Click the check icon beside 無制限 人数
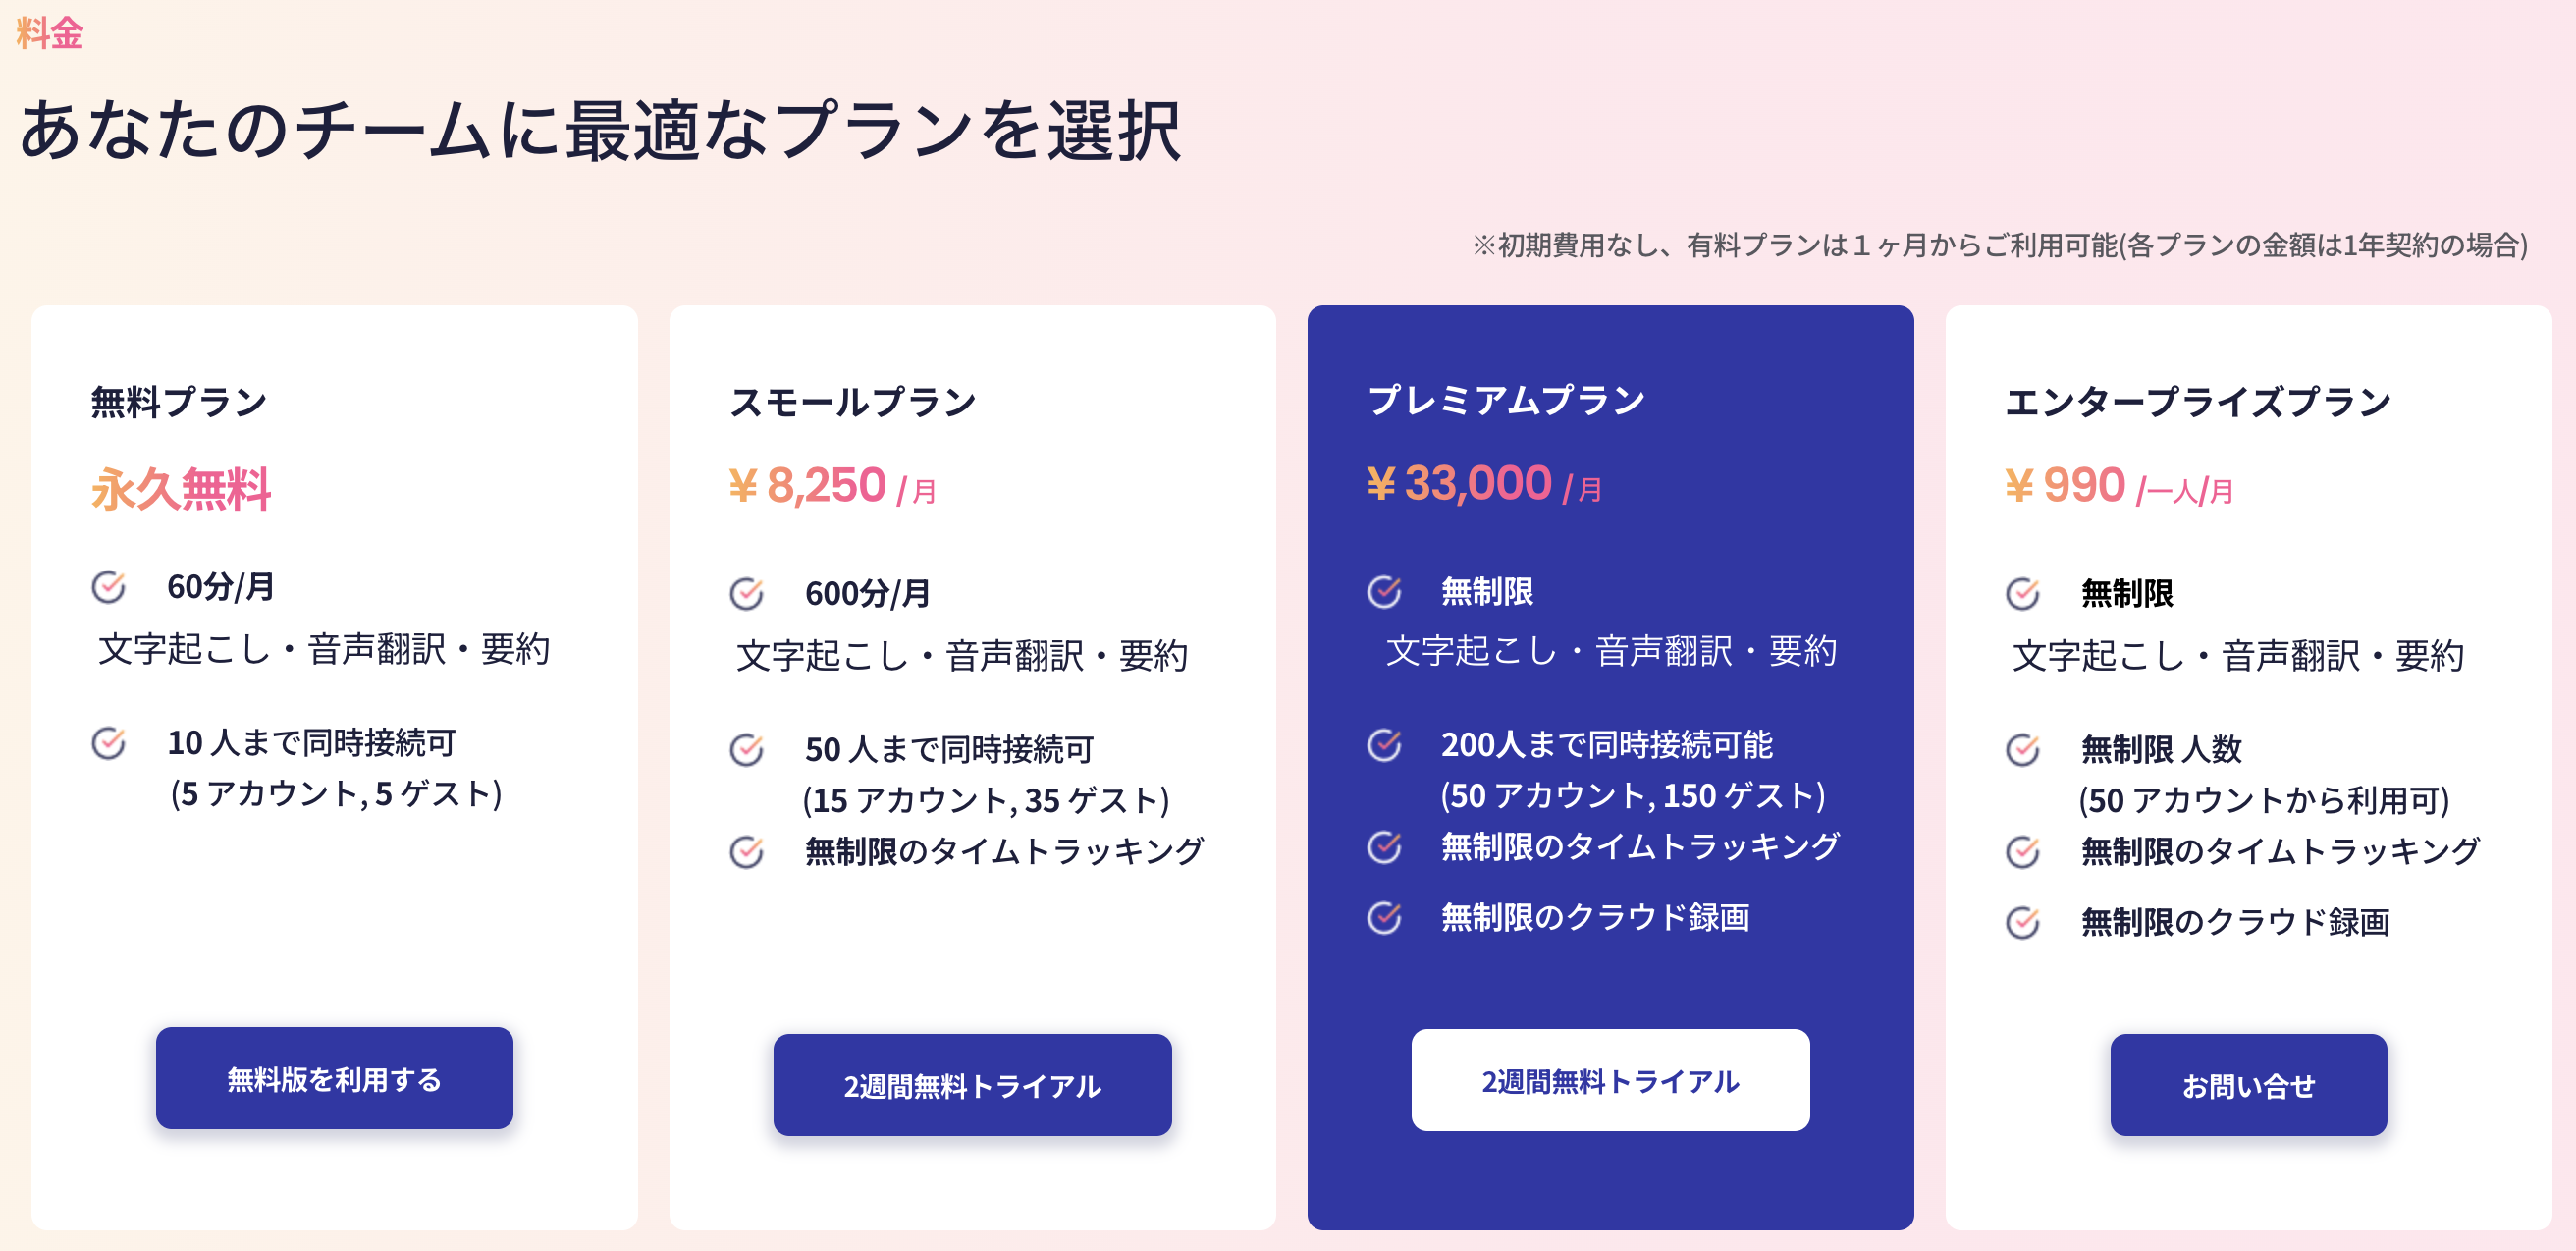This screenshot has height=1251, width=2576. (x=2023, y=749)
